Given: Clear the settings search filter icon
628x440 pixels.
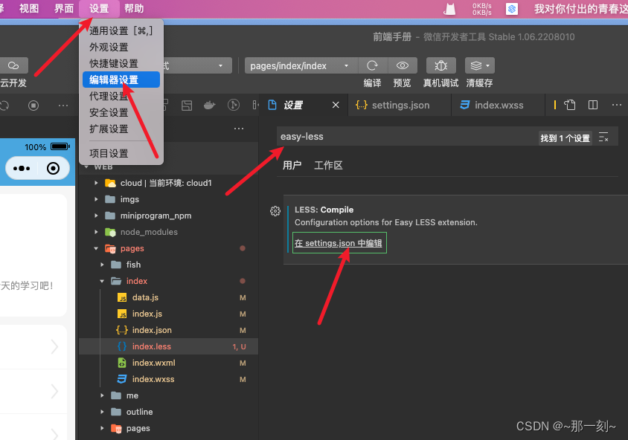Looking at the screenshot, I should click(x=603, y=137).
